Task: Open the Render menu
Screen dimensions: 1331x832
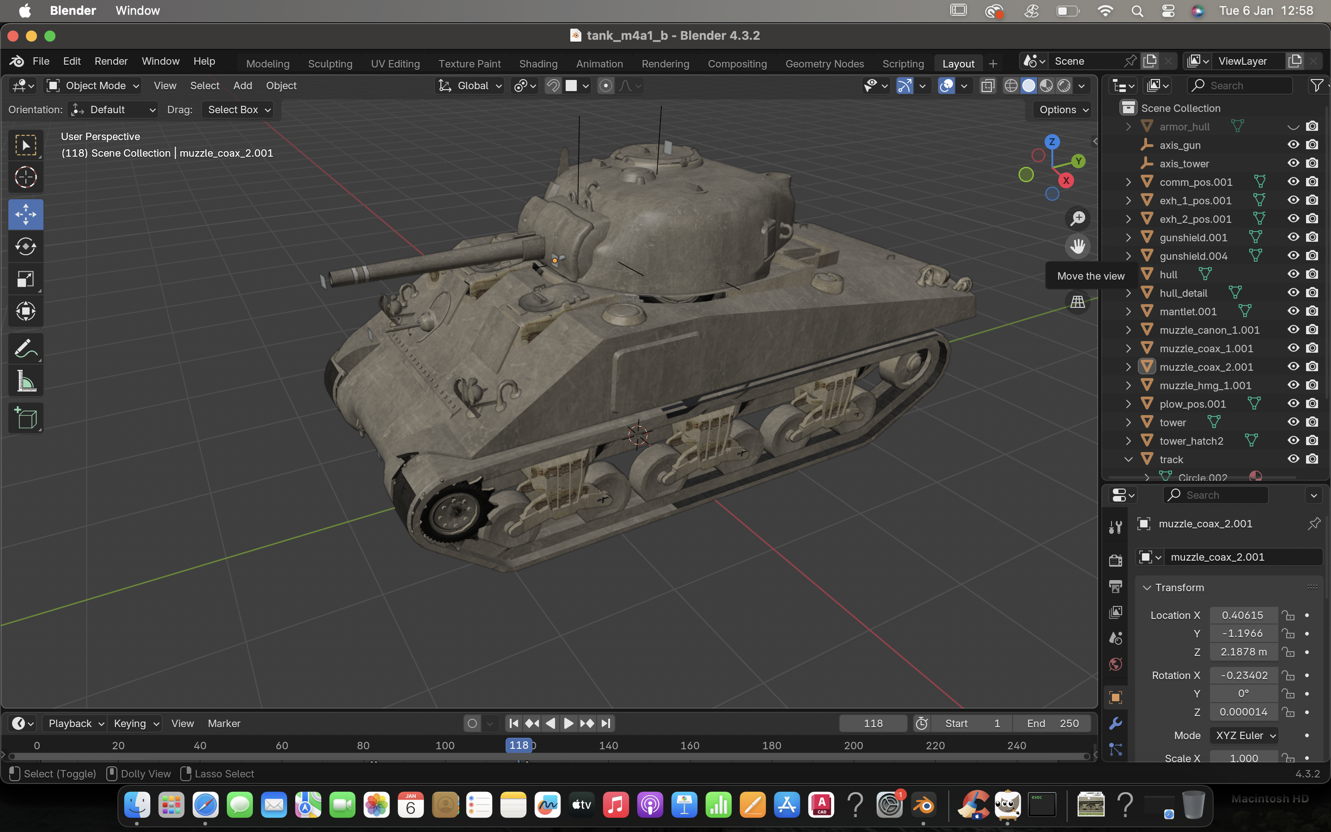Action: pyautogui.click(x=111, y=61)
